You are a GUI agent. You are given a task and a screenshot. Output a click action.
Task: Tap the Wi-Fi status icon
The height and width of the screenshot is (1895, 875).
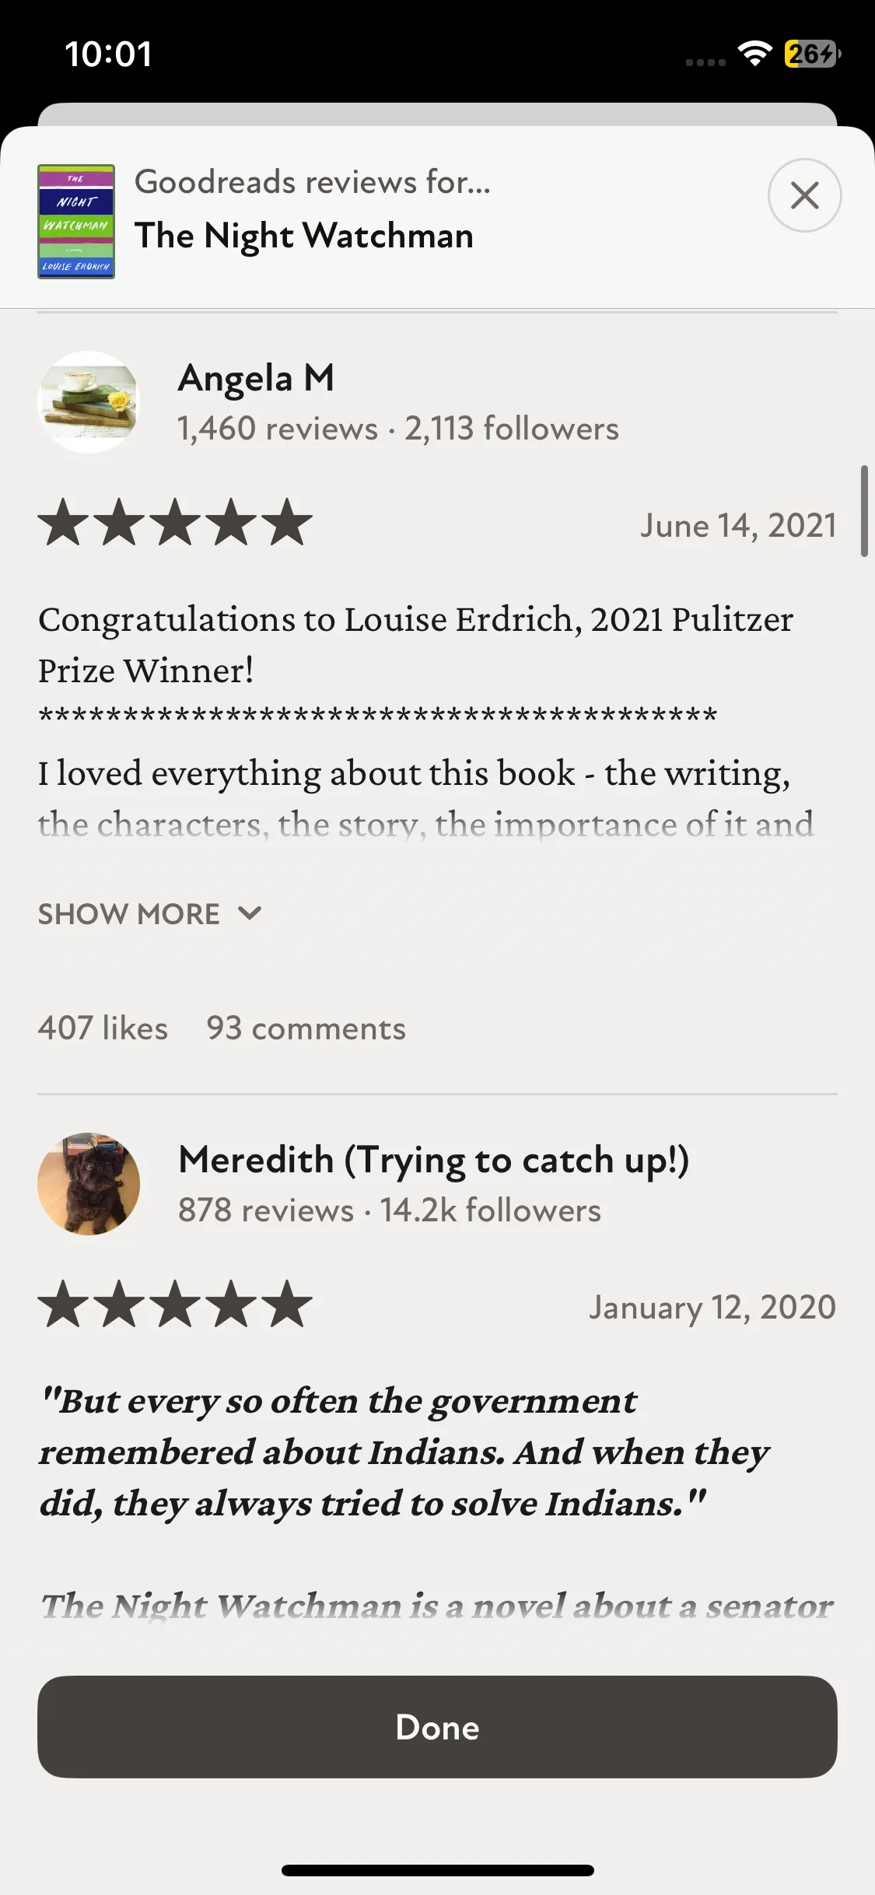coord(754,54)
